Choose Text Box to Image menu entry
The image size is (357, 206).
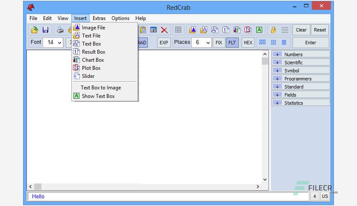(105, 88)
